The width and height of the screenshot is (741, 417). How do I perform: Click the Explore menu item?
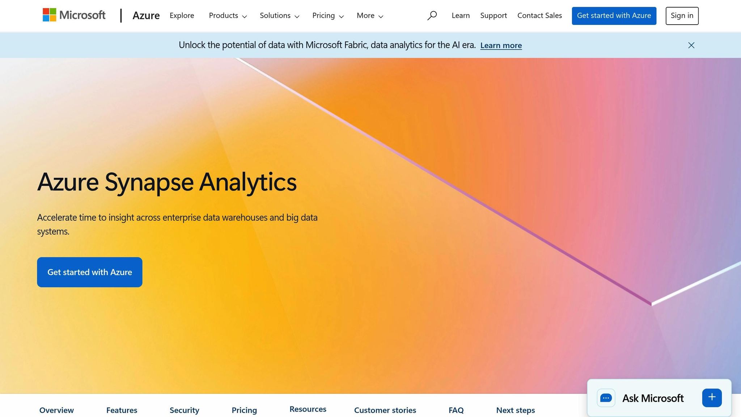coord(182,16)
